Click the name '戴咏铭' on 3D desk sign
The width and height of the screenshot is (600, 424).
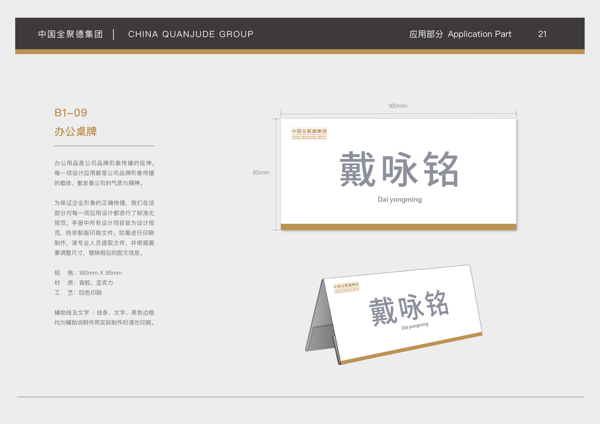point(409,307)
